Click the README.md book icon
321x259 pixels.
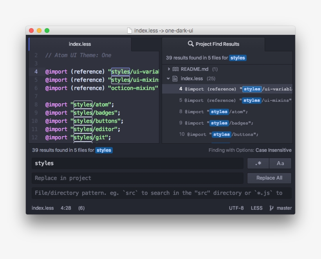175,69
